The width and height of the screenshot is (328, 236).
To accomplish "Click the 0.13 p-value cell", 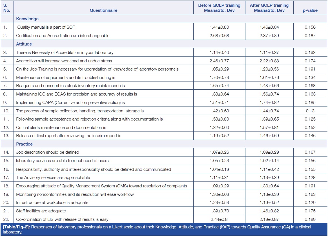I will point(310,111).
